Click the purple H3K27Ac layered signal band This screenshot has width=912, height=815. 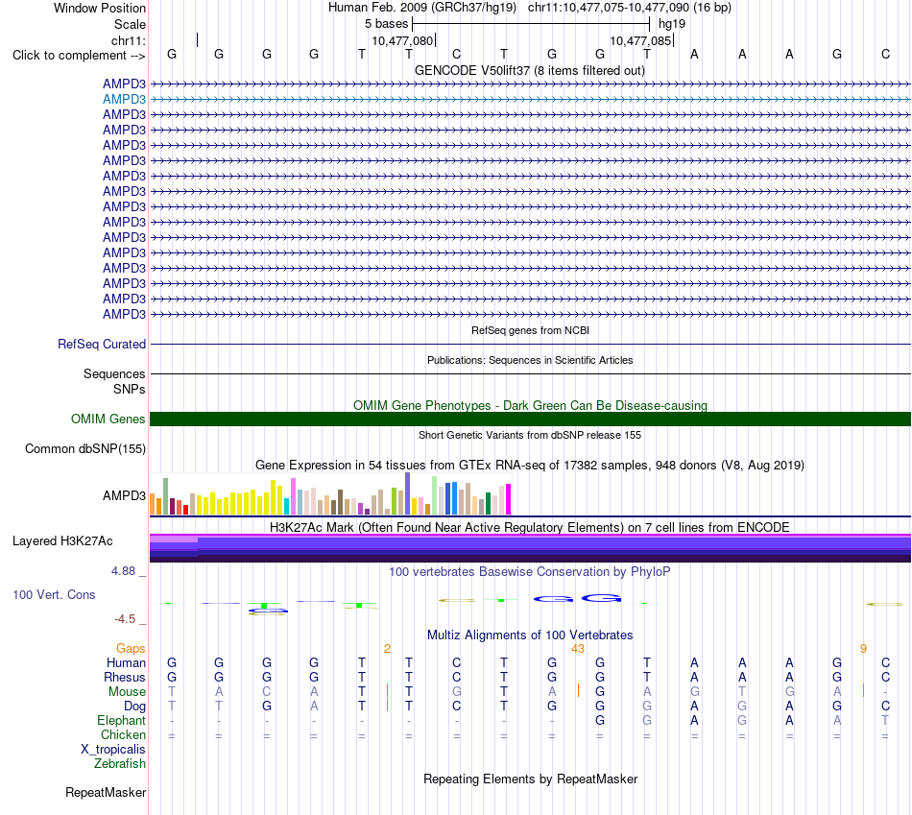tap(530, 548)
